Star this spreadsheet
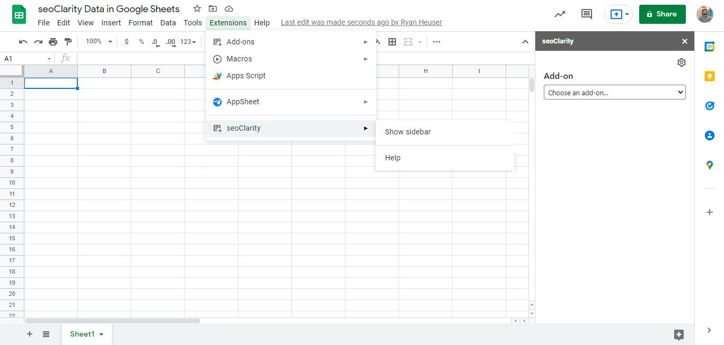The height and width of the screenshot is (345, 724). 197,8
